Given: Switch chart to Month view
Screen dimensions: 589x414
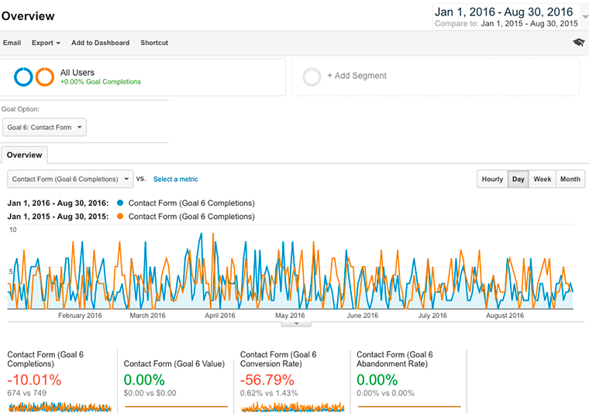Looking at the screenshot, I should pyautogui.click(x=570, y=180).
